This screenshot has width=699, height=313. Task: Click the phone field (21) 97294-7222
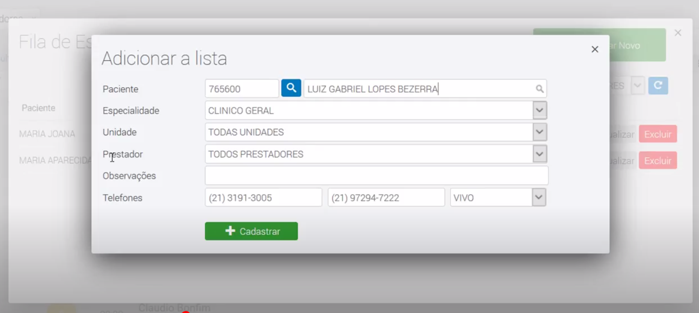point(386,198)
